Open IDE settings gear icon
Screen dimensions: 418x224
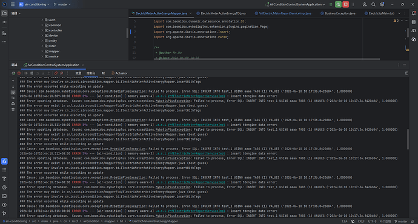(382, 4)
